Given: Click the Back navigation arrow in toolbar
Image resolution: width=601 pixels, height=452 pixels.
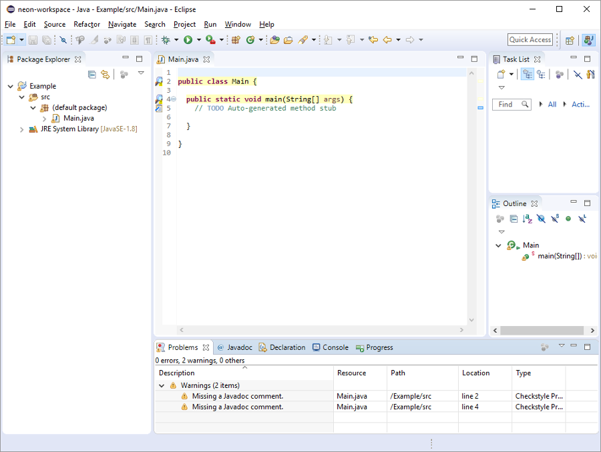Looking at the screenshot, I should (387, 40).
